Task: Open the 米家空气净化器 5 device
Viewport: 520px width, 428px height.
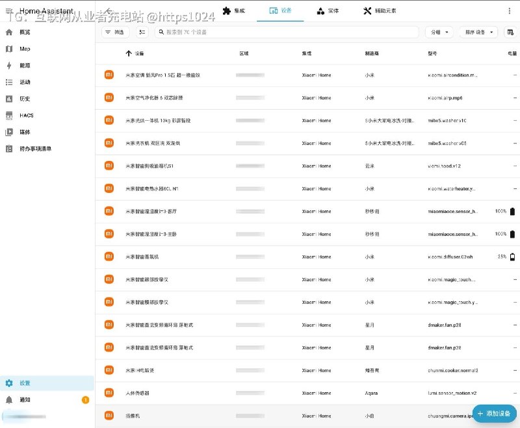Action: coord(154,97)
